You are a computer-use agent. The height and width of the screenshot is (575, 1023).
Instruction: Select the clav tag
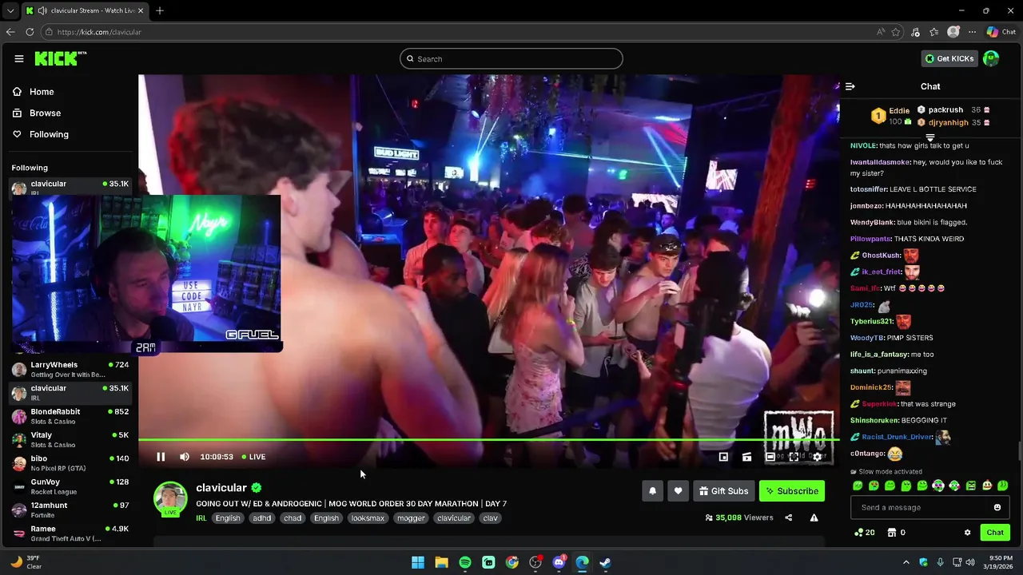point(491,518)
